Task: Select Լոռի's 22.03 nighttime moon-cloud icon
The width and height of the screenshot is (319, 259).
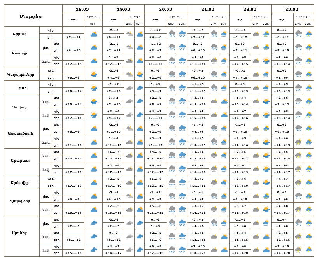Action: coord(256,87)
